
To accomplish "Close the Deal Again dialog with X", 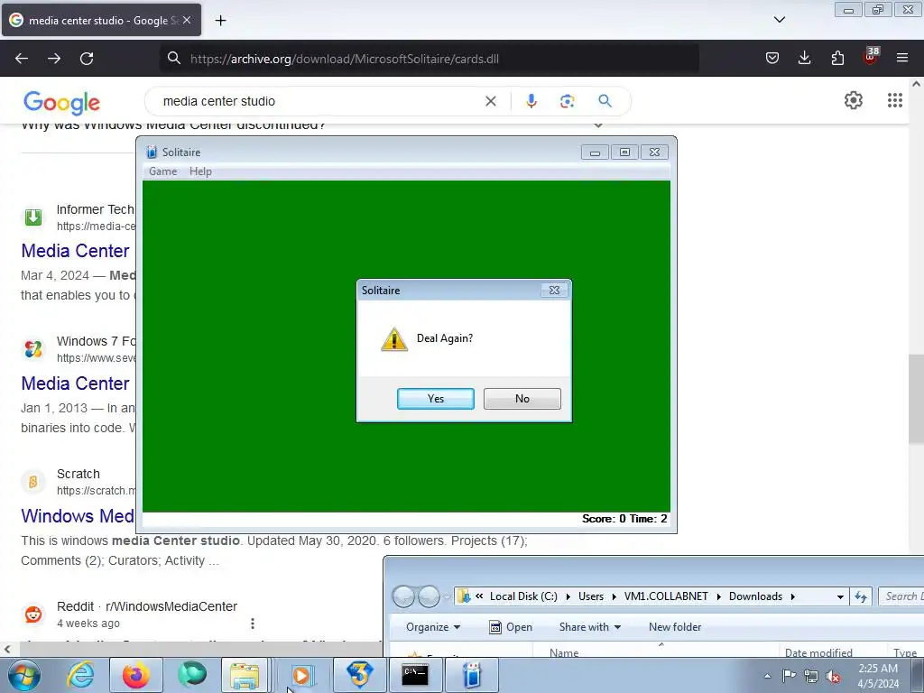I will (554, 290).
